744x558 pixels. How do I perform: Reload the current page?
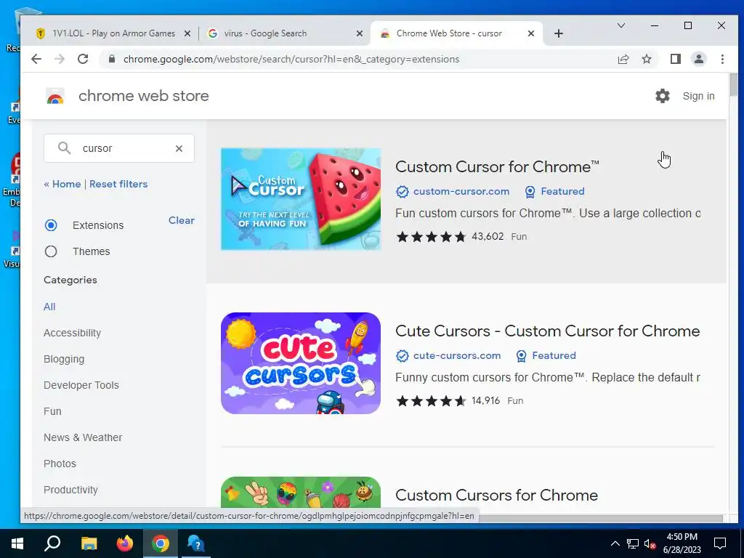[83, 60]
